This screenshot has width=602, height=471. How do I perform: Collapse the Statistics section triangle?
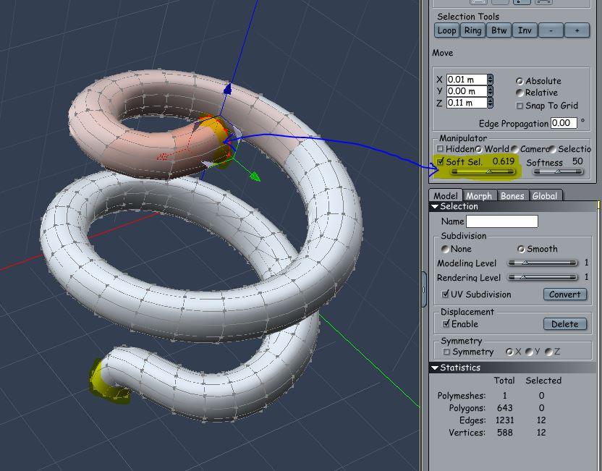tap(435, 368)
